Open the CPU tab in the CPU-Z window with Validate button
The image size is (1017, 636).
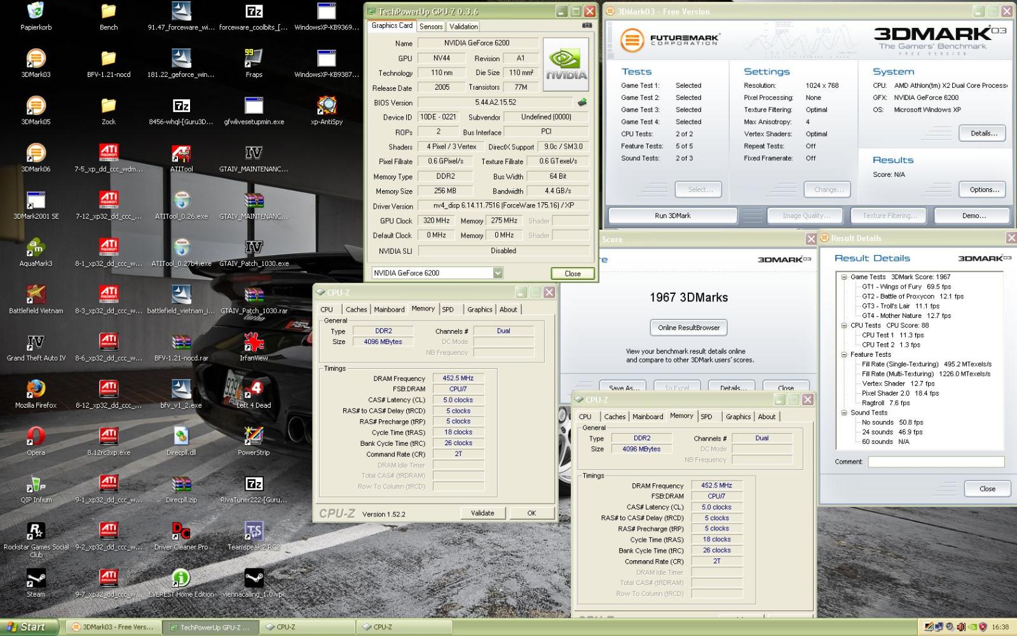pyautogui.click(x=327, y=309)
